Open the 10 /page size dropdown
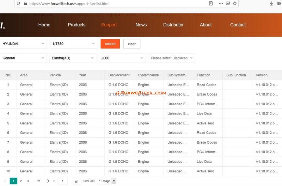This screenshot has height=186, width=282. click(106, 181)
